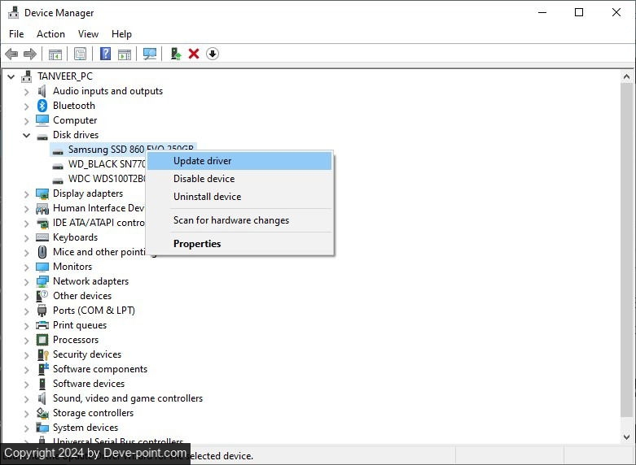Select Properties in the context menu
The height and width of the screenshot is (465, 636).
pos(197,244)
